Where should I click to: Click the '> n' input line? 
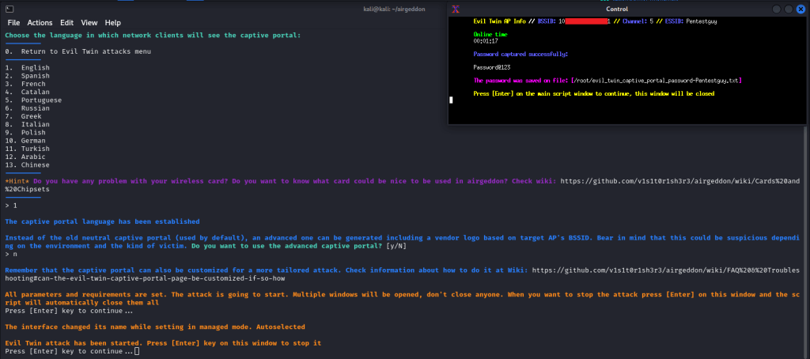pos(11,254)
